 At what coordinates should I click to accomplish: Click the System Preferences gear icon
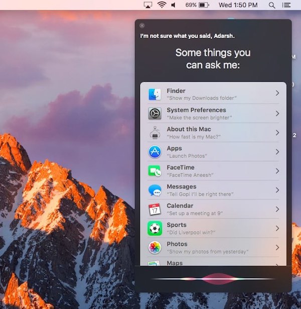tap(155, 113)
